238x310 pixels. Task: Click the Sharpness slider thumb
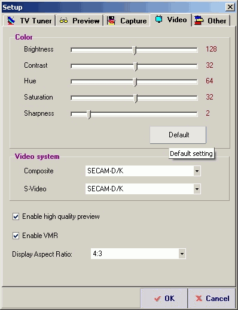(89, 115)
